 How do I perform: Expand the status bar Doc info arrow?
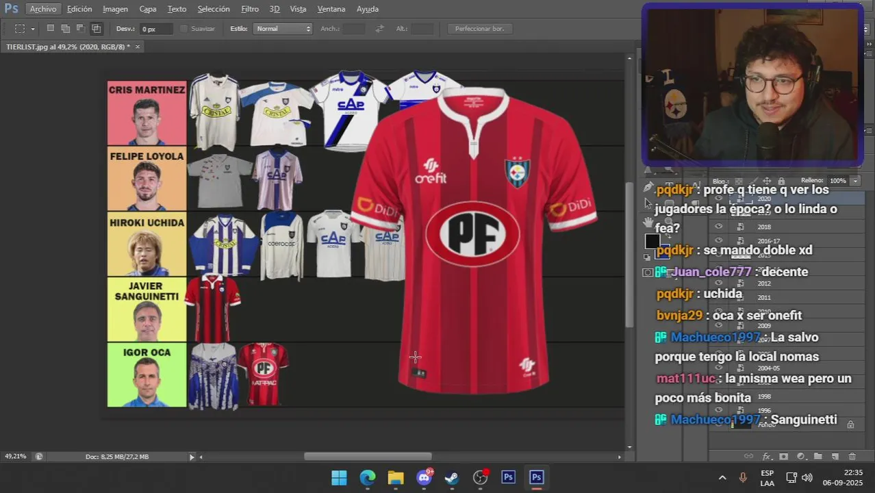click(x=192, y=457)
